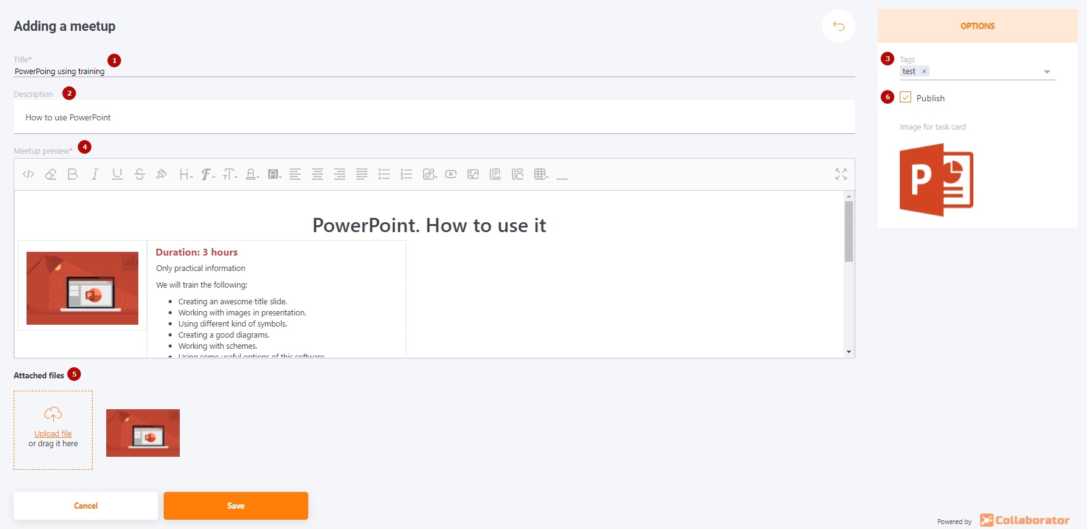Click the laptop image inside the editor

(82, 288)
